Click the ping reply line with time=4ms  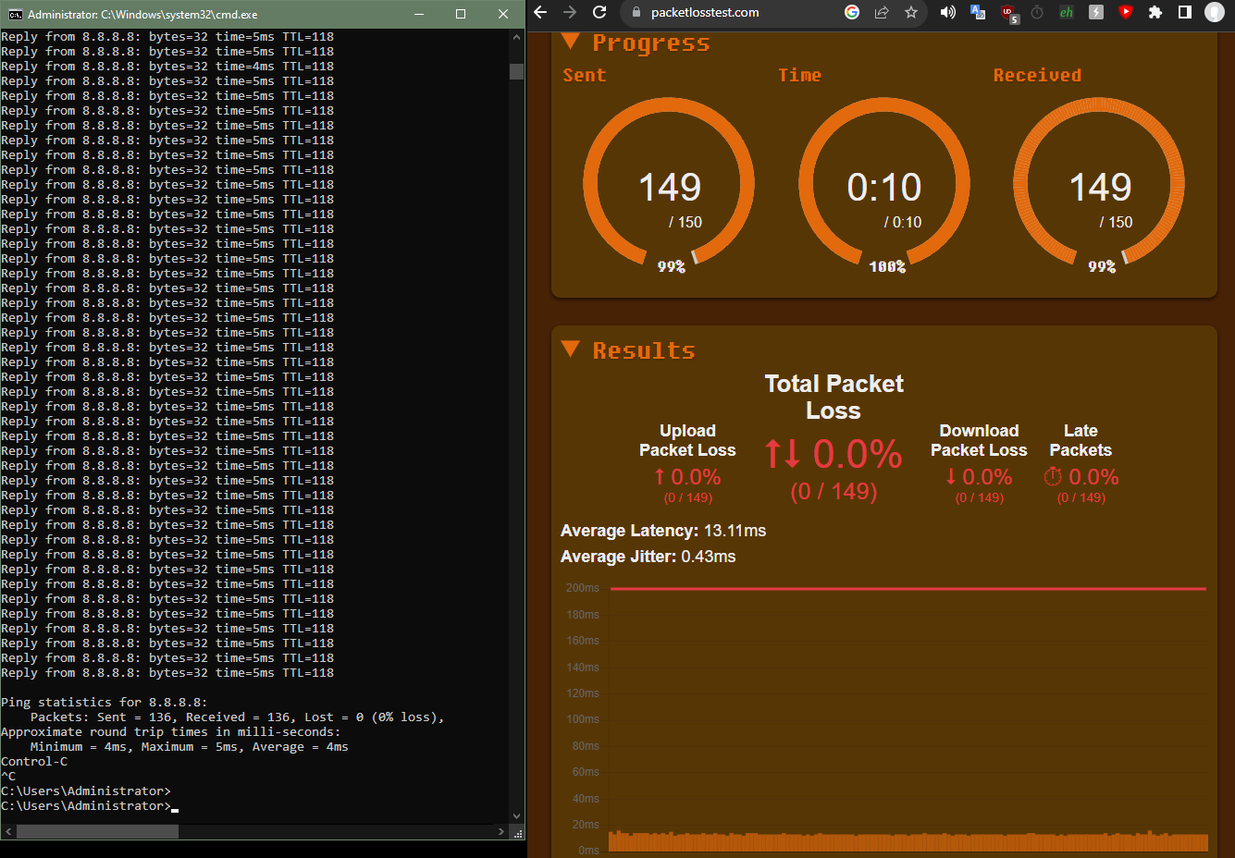[167, 67]
